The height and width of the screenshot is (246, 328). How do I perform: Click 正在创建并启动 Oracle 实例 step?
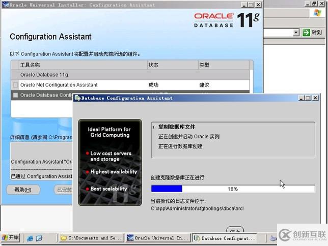pos(189,137)
